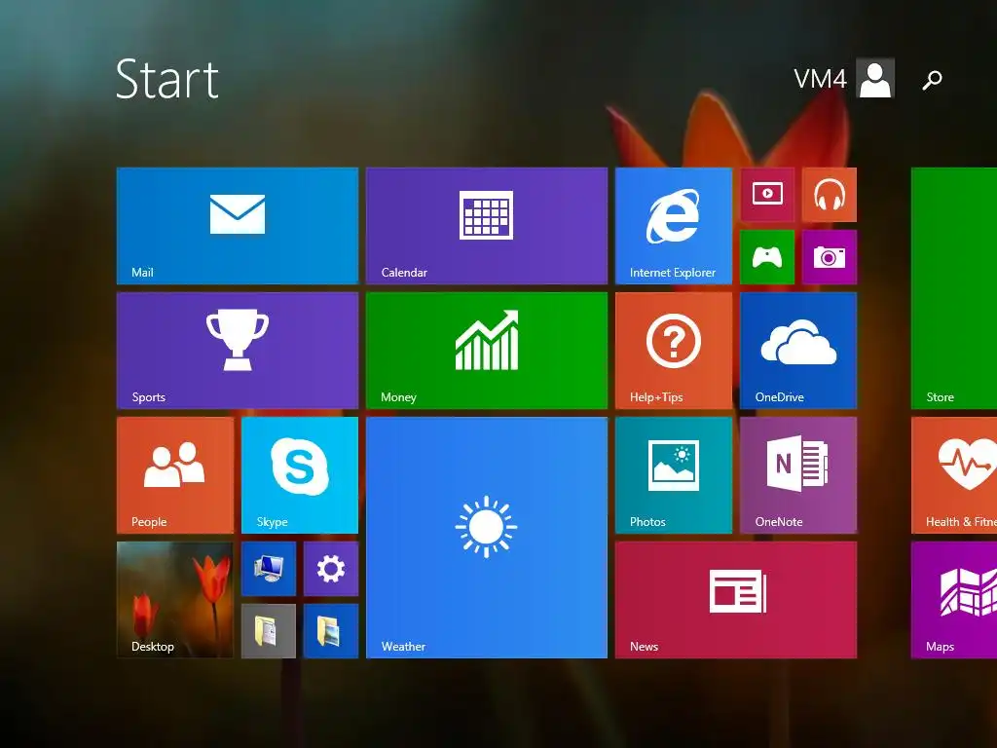Open the Video tile

[767, 195]
